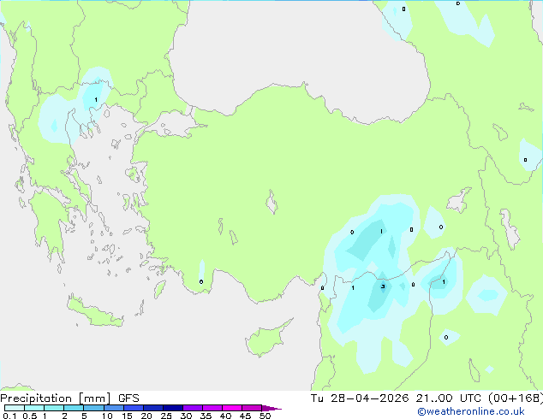
Task: Click the '50' legend scale label
Action: coord(265,416)
